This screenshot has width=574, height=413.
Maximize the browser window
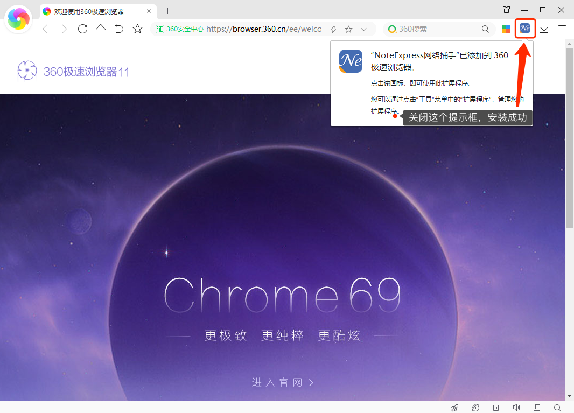click(543, 10)
